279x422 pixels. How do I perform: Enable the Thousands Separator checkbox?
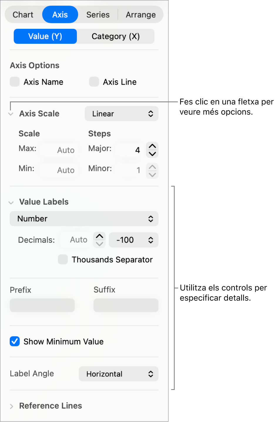pos(63,259)
